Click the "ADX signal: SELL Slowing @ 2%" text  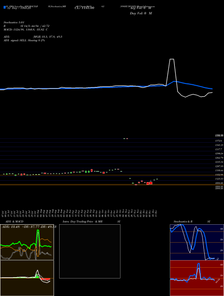click(x=24, y=40)
